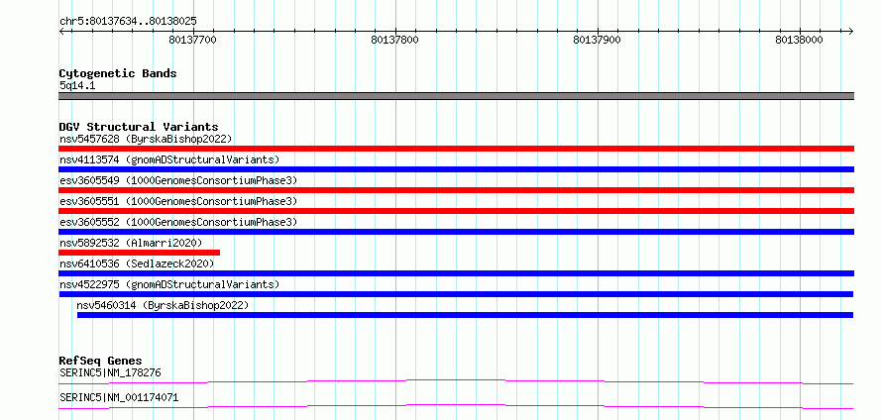
Task: Click the gray 5q14.1 cytogenetic band bar
Action: (456, 96)
